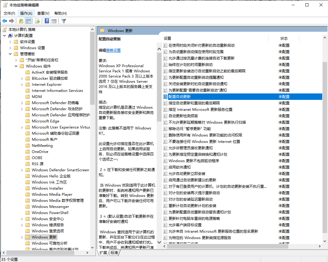Open the Help toolbar icon
Viewport: 328px width, 262px height.
(47, 21)
